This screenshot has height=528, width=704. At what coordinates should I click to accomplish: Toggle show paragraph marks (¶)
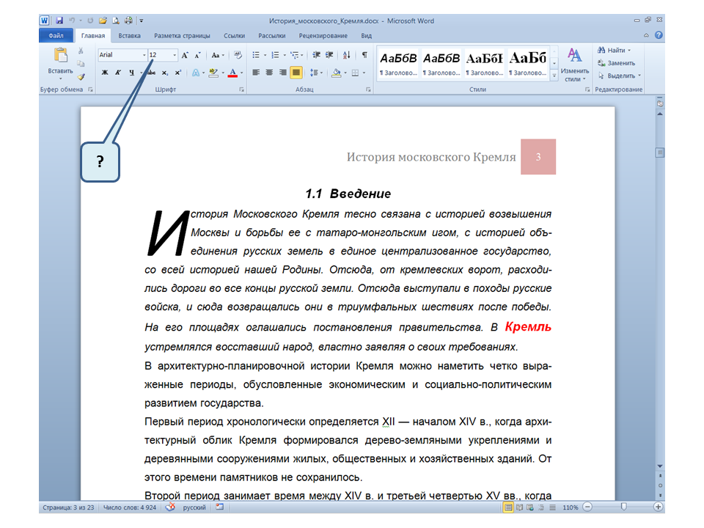[364, 55]
